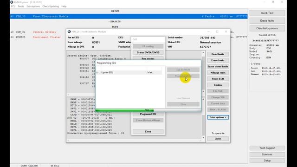Screen dimensions: 297x167
Task: Click the Serial number value 7973981192
Action: pyautogui.click(x=207, y=38)
